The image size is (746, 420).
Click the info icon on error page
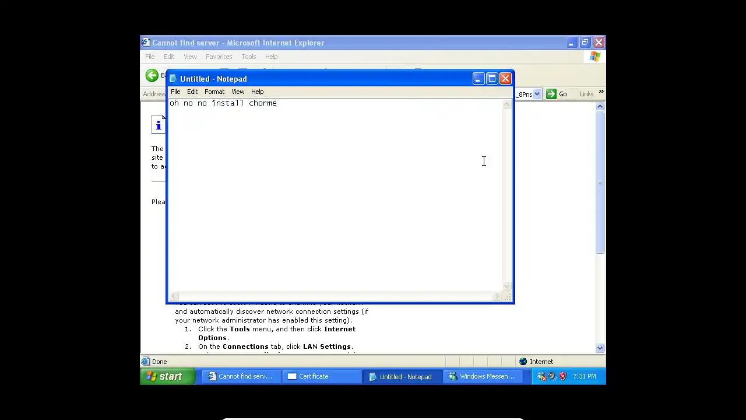158,125
